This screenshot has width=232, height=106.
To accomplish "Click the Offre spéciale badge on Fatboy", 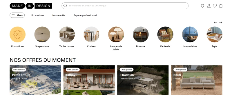I will click(x=73, y=70).
